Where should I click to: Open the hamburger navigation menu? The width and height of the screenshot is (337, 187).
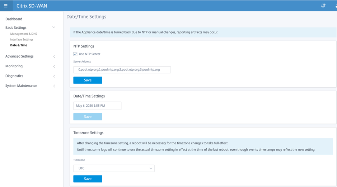pyautogui.click(x=6, y=6)
